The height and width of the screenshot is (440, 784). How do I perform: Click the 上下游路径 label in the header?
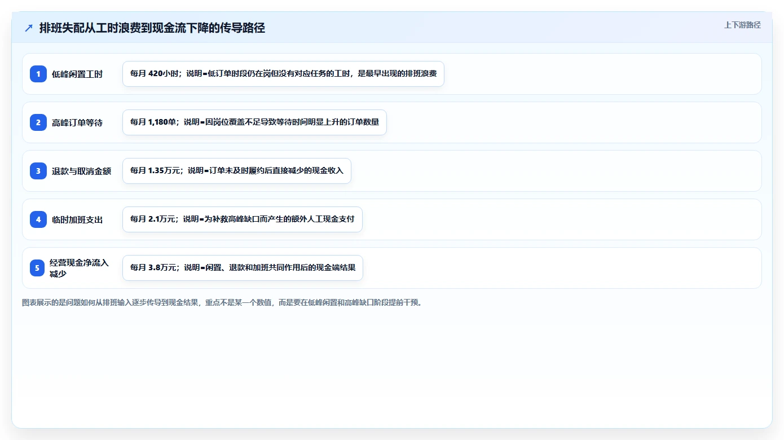742,25
